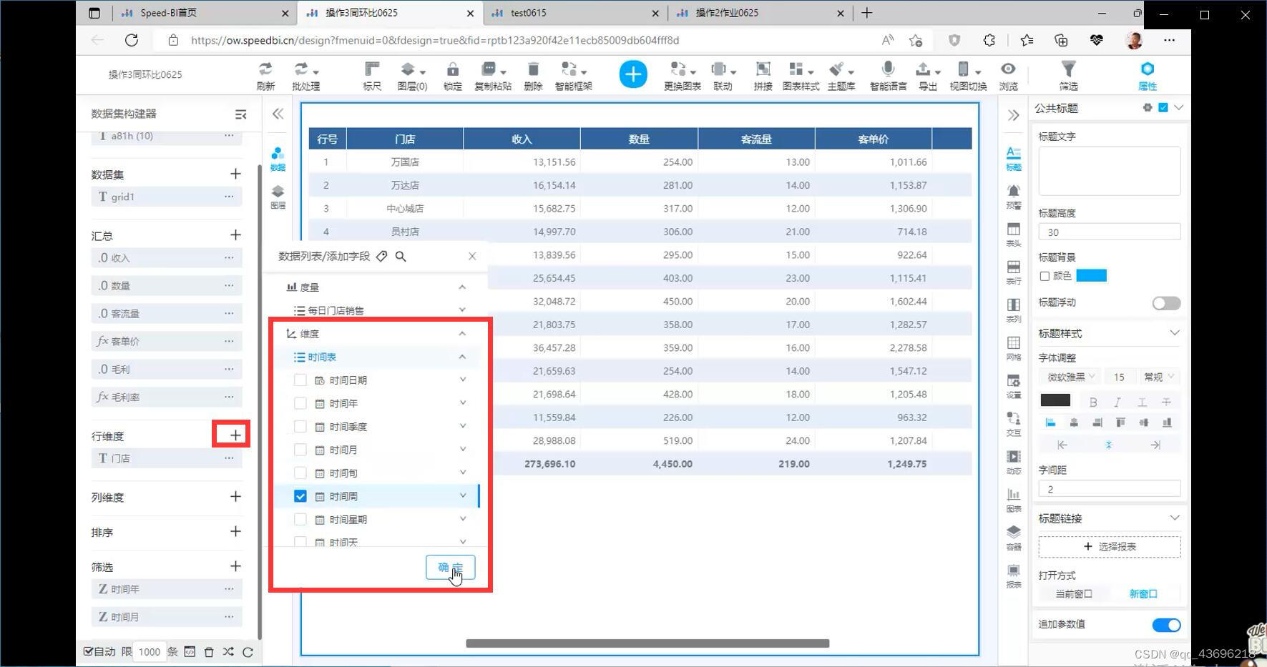Check the 时间季度 checkbox
This screenshot has height=667, width=1267.
tap(300, 427)
